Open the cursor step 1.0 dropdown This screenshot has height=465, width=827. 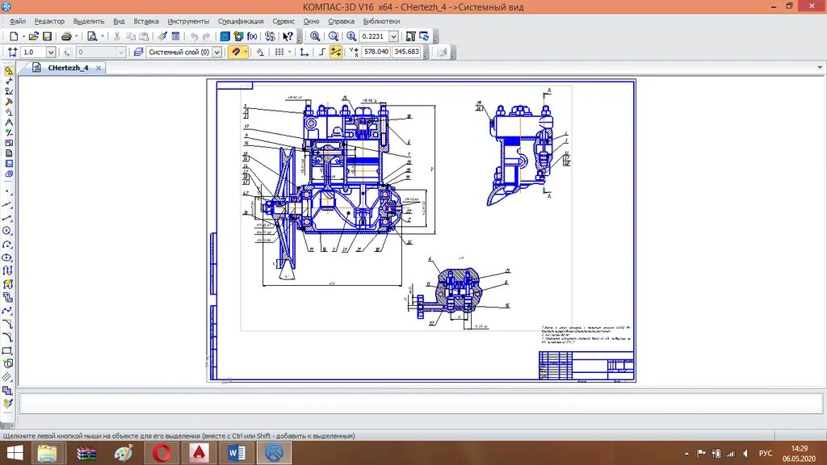[x=51, y=52]
